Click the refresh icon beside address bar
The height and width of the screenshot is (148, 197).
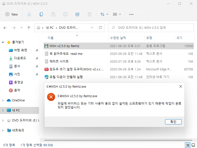(100, 28)
